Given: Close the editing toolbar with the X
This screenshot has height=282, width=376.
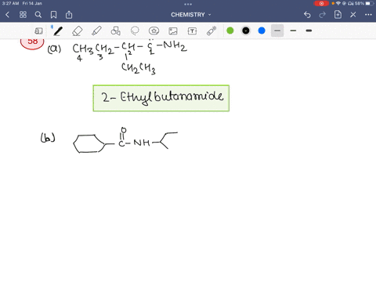Looking at the screenshot, I should tap(353, 15).
